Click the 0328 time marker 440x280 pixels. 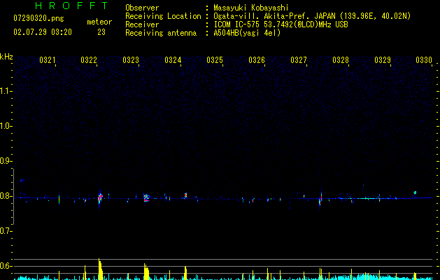tap(341, 60)
